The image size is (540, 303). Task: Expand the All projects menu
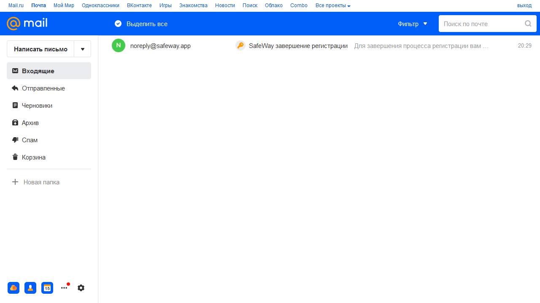(x=333, y=5)
